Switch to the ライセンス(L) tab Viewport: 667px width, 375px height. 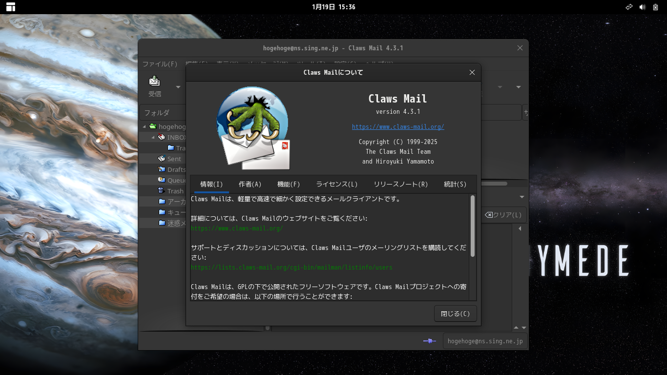336,184
